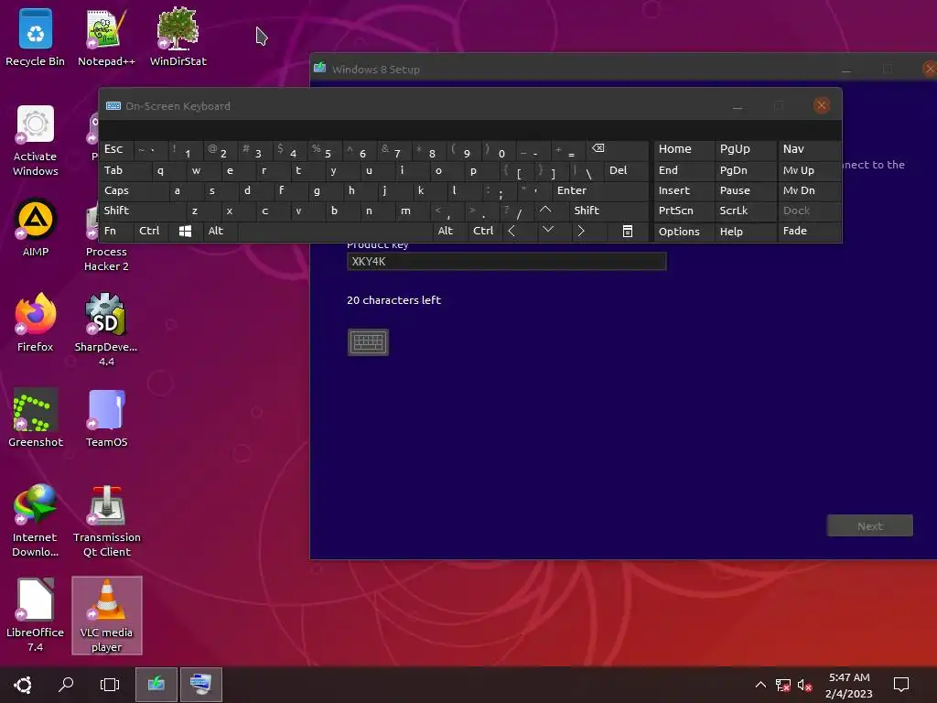Screen dimensions: 937x703
Task: Launch SharpDevelop 4.4 shortcut
Action: (106, 330)
